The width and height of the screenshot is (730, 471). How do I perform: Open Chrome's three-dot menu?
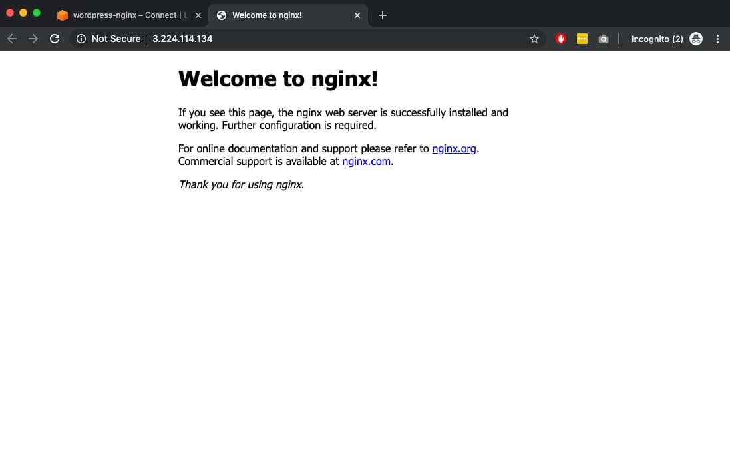click(x=717, y=39)
